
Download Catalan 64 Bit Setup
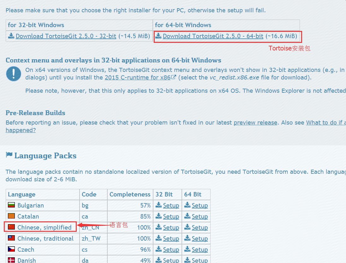[x=200, y=216]
